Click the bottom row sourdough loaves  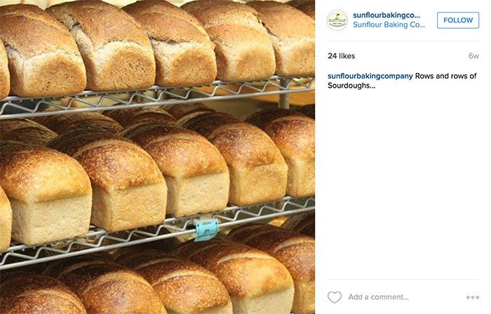157,278
